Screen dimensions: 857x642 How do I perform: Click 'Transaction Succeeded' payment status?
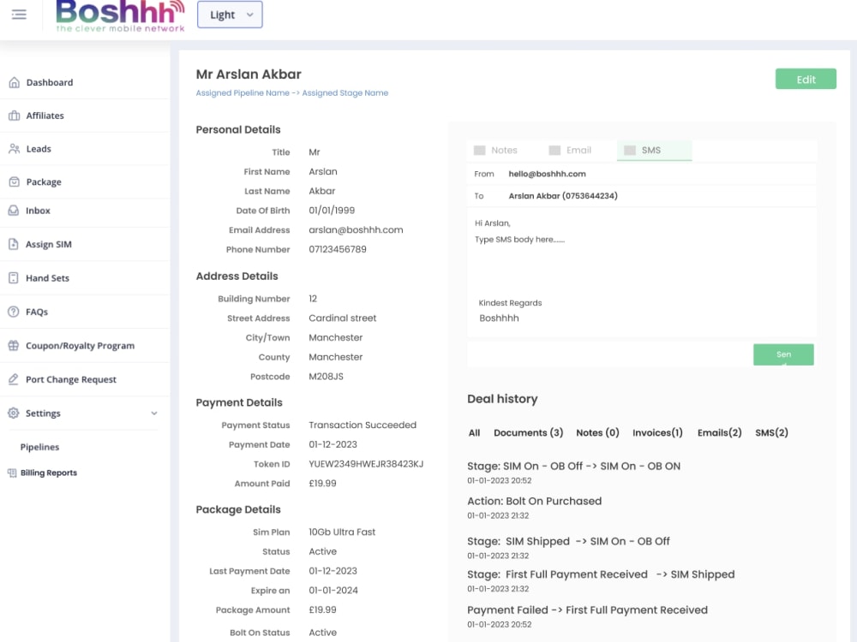coord(363,425)
